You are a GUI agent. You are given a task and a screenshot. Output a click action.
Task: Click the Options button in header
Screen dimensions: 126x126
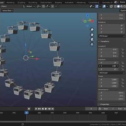coord(123,10)
